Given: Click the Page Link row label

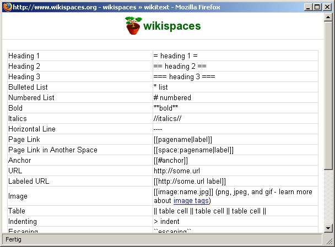Looking at the screenshot, I should click(x=24, y=140).
